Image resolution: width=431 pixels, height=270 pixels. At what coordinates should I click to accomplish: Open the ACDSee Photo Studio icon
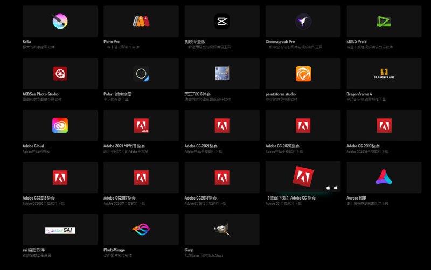click(x=60, y=73)
